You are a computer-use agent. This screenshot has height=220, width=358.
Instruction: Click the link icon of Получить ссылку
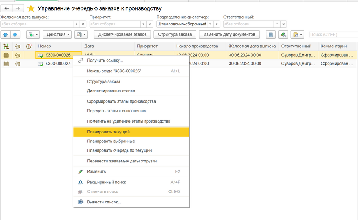[81, 61]
